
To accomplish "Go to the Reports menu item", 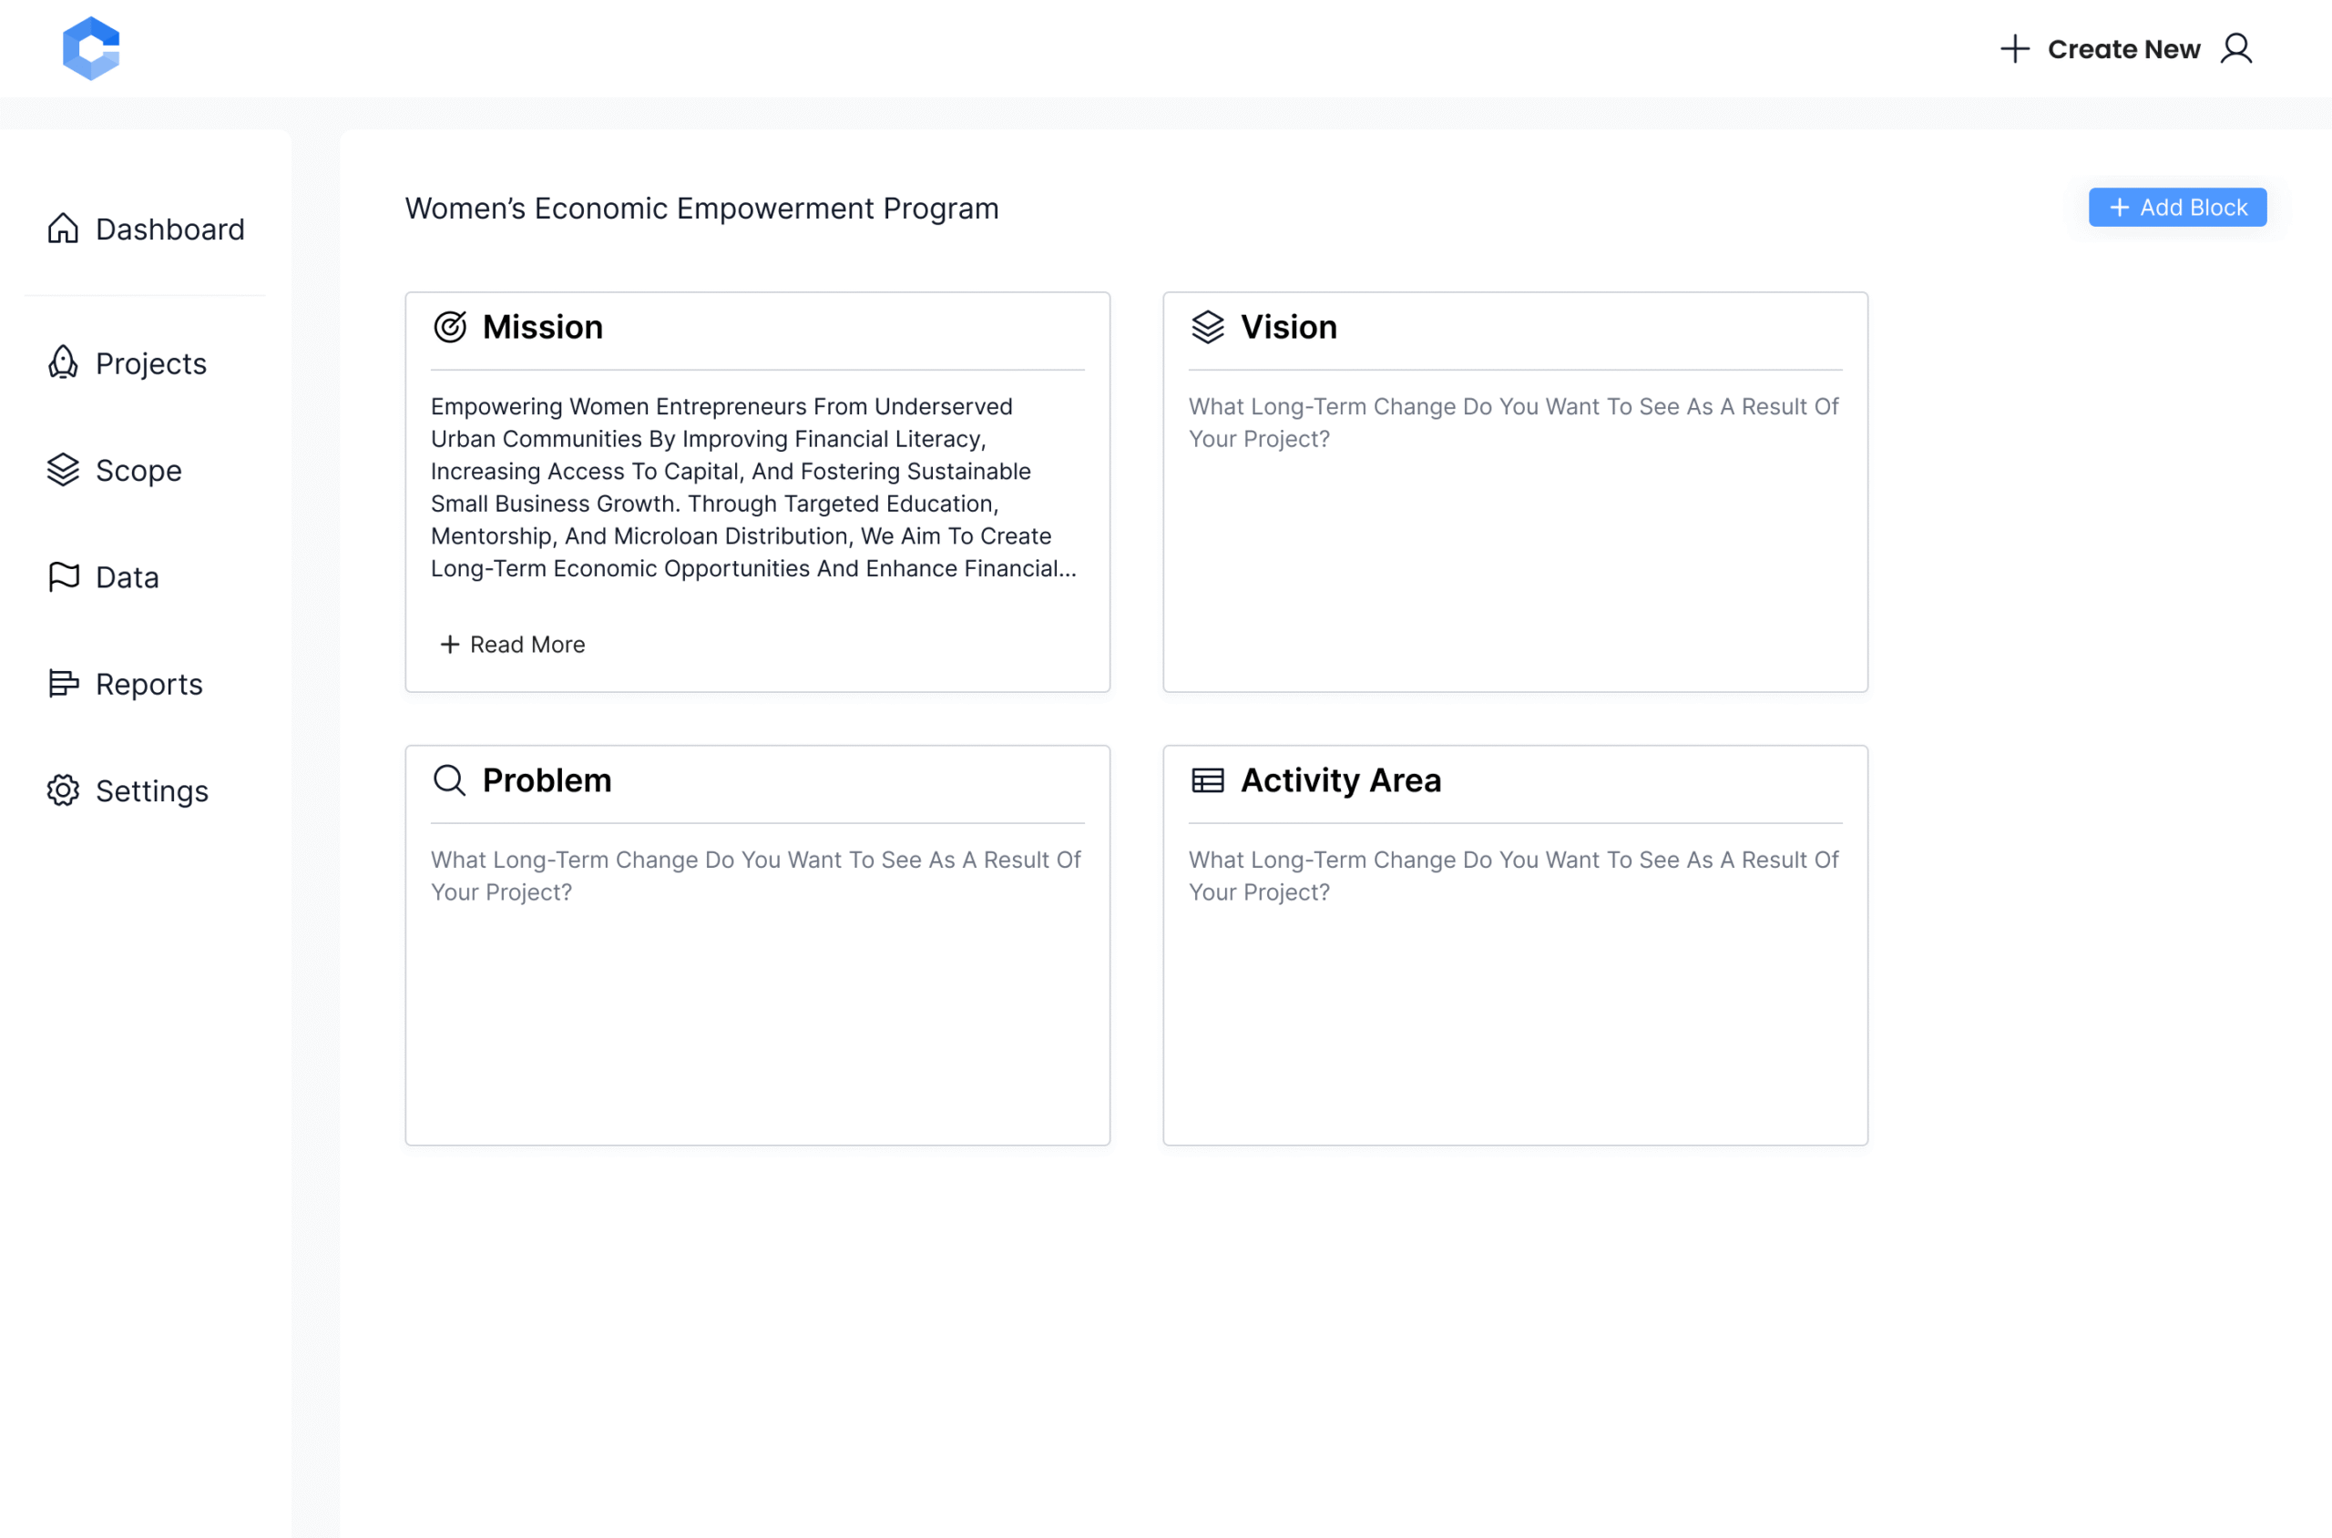I will coord(126,684).
